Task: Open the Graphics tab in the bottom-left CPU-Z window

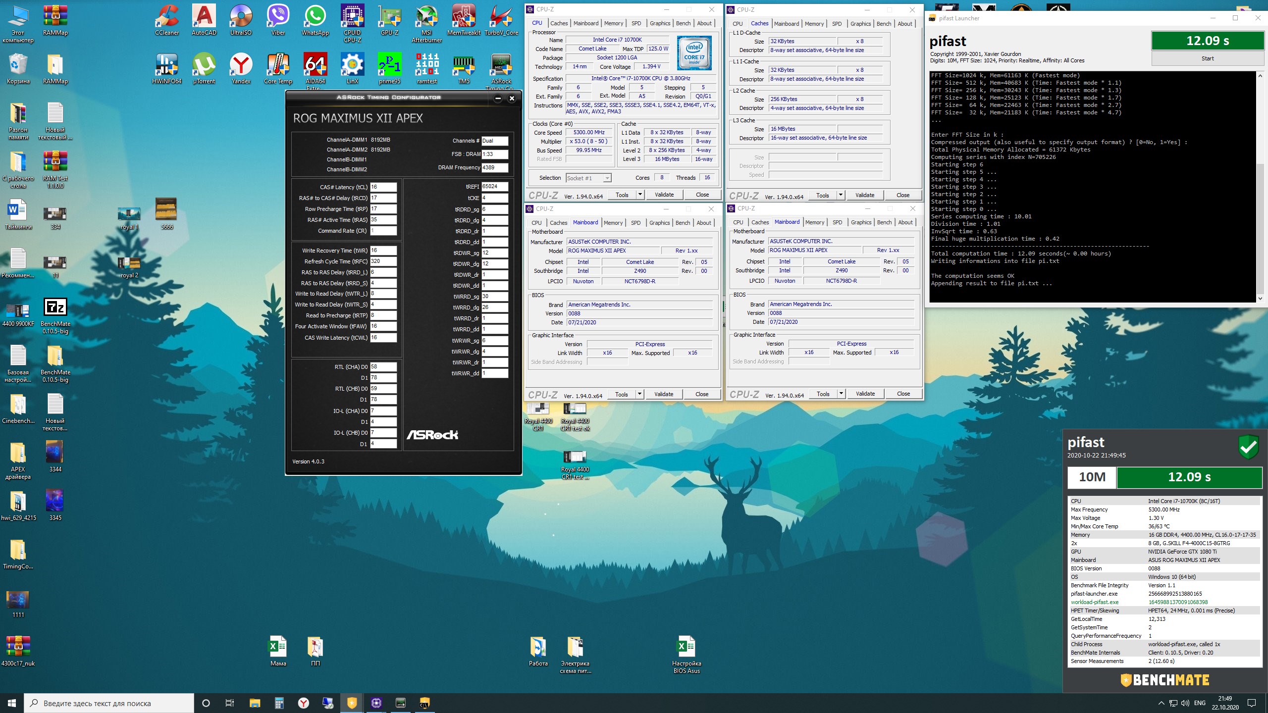Action: 660,223
